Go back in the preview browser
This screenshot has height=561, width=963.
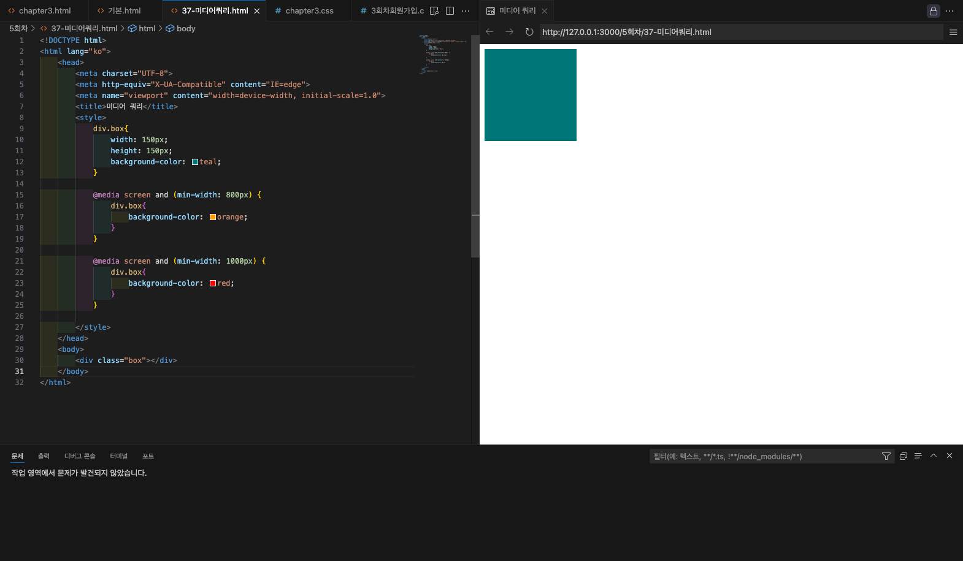point(489,32)
